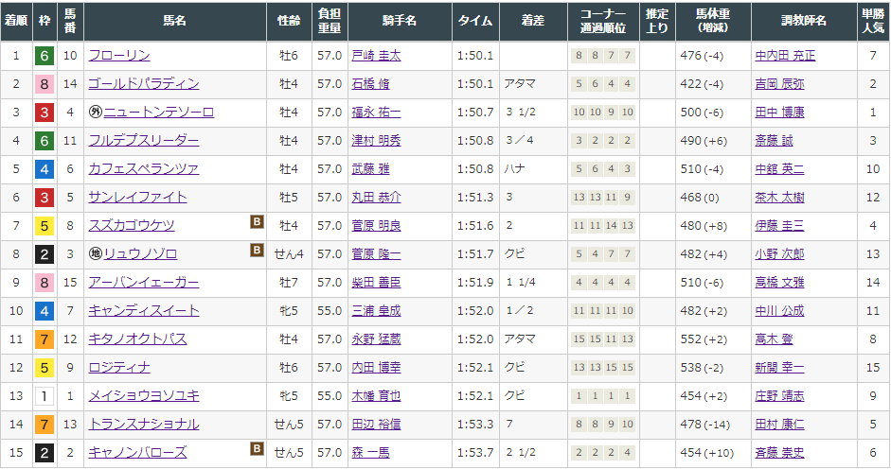The width and height of the screenshot is (891, 469).
Task: Open horse page for フローリン
Action: [x=119, y=56]
